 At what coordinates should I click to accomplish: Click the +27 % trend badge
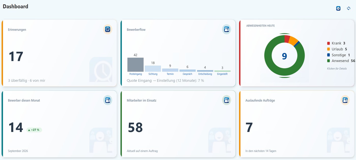pyautogui.click(x=34, y=130)
